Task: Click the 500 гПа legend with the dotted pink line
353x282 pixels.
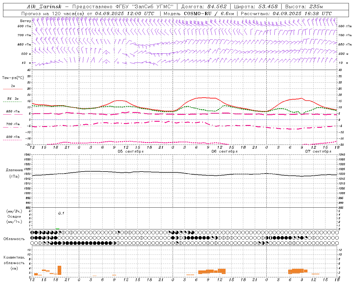Action: tap(13, 137)
